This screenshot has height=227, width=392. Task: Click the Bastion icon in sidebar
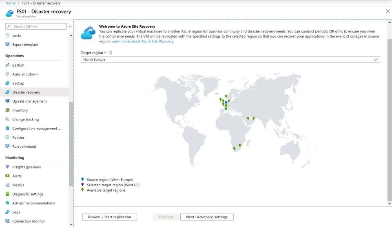[x=7, y=65]
